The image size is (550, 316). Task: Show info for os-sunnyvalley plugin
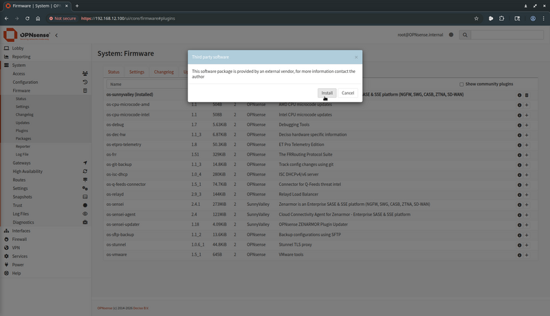(520, 95)
